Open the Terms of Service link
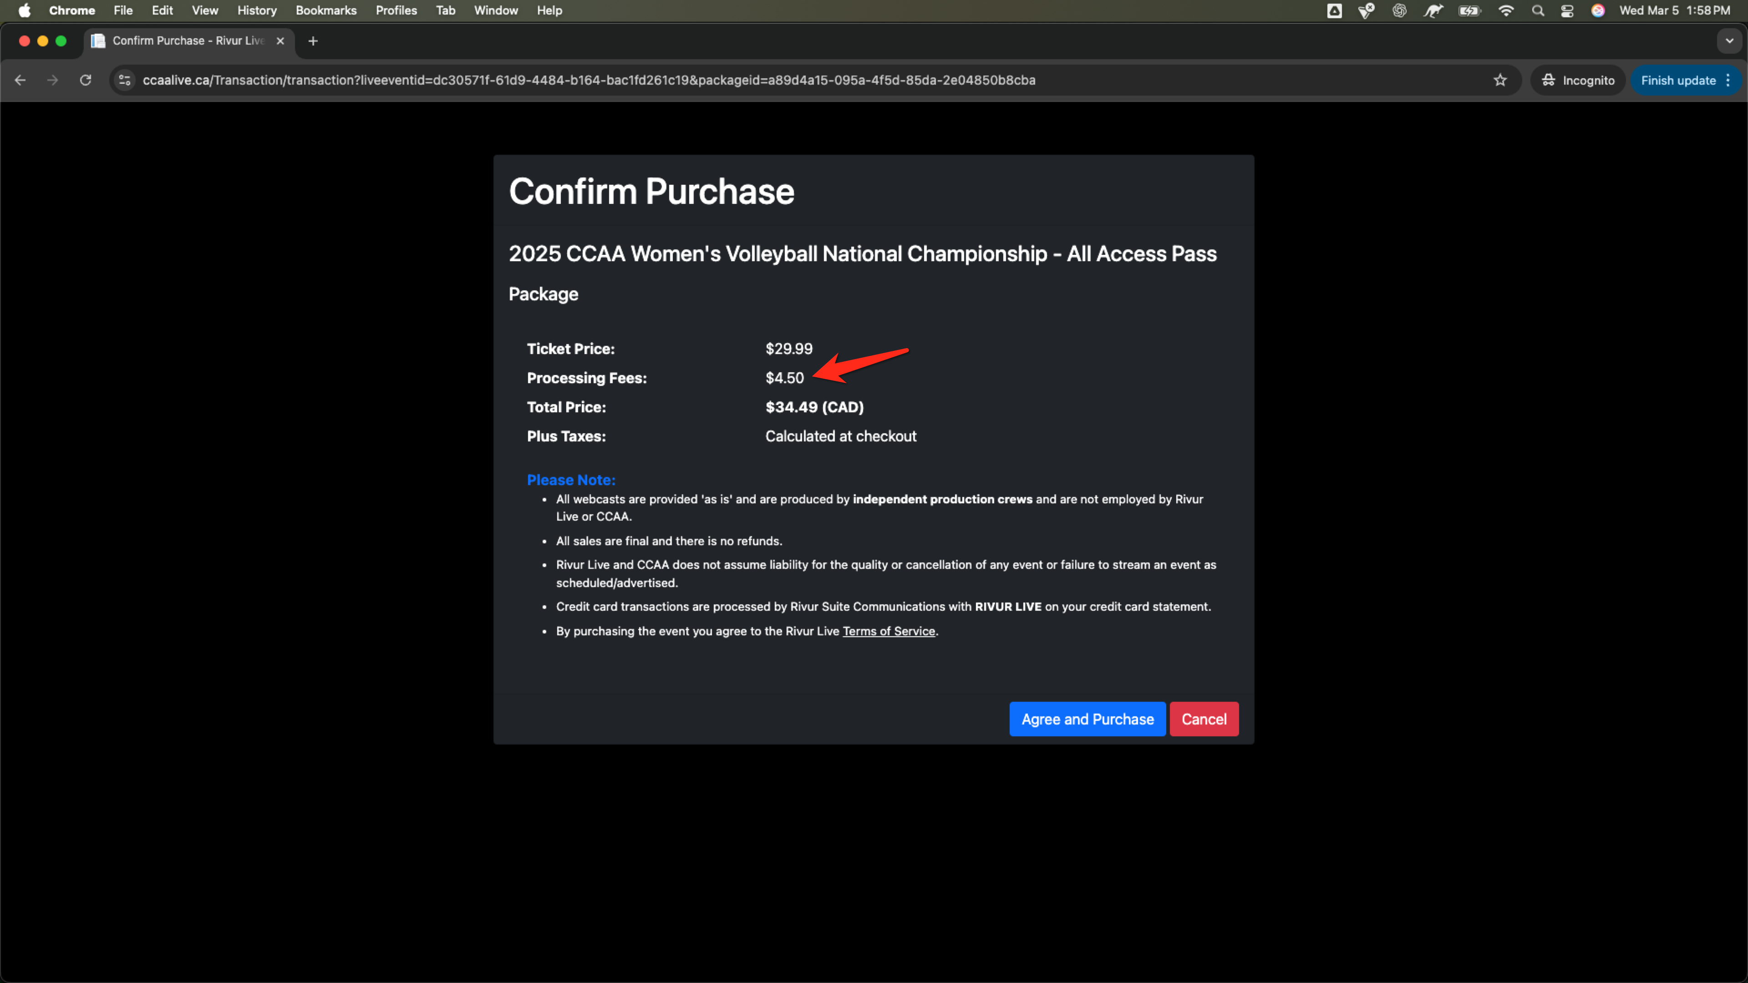This screenshot has width=1748, height=983. [x=889, y=631]
